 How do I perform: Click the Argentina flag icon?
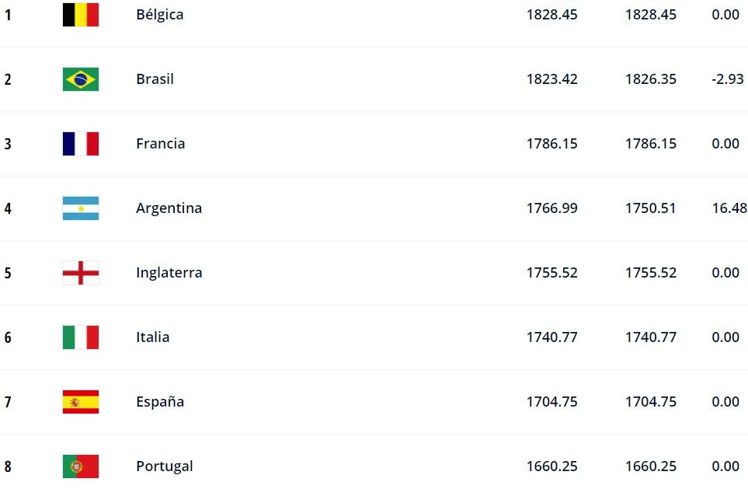(81, 208)
